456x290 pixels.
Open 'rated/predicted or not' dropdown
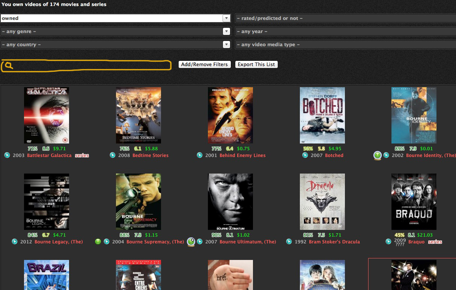[x=345, y=18]
